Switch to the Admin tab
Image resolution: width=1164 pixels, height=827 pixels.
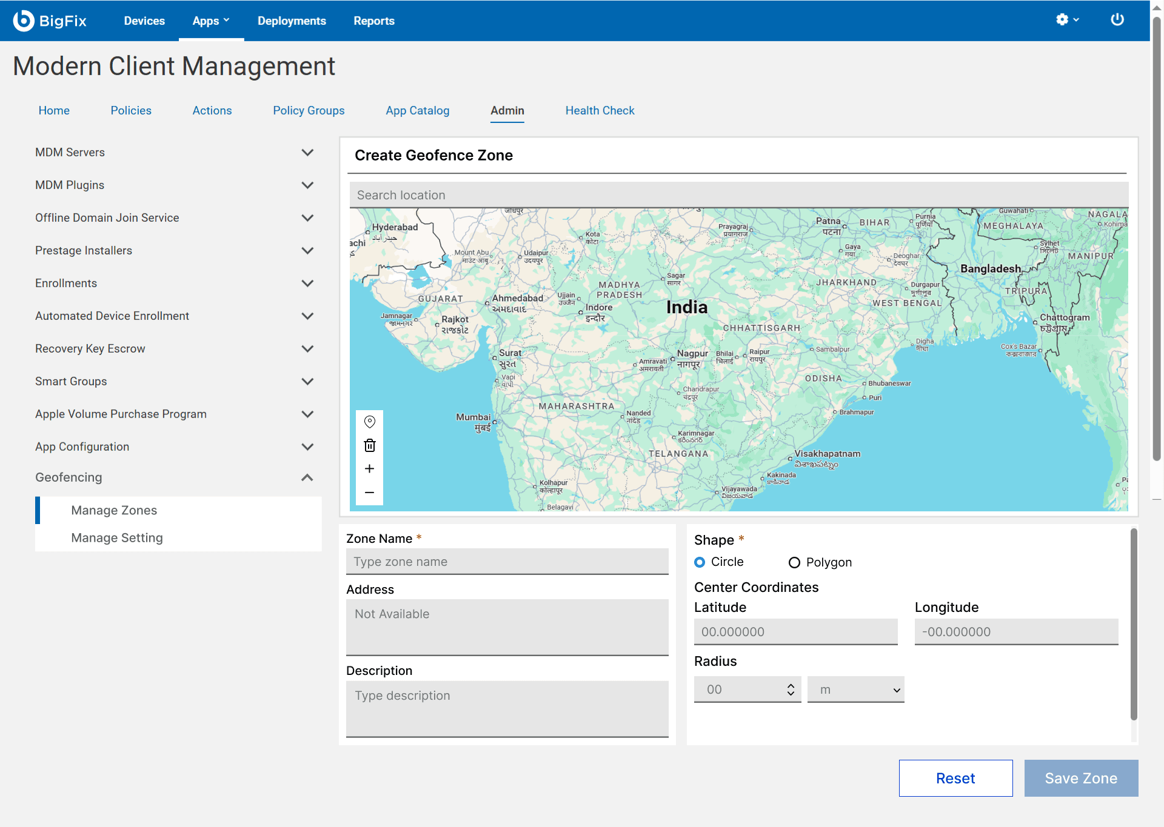pos(507,110)
